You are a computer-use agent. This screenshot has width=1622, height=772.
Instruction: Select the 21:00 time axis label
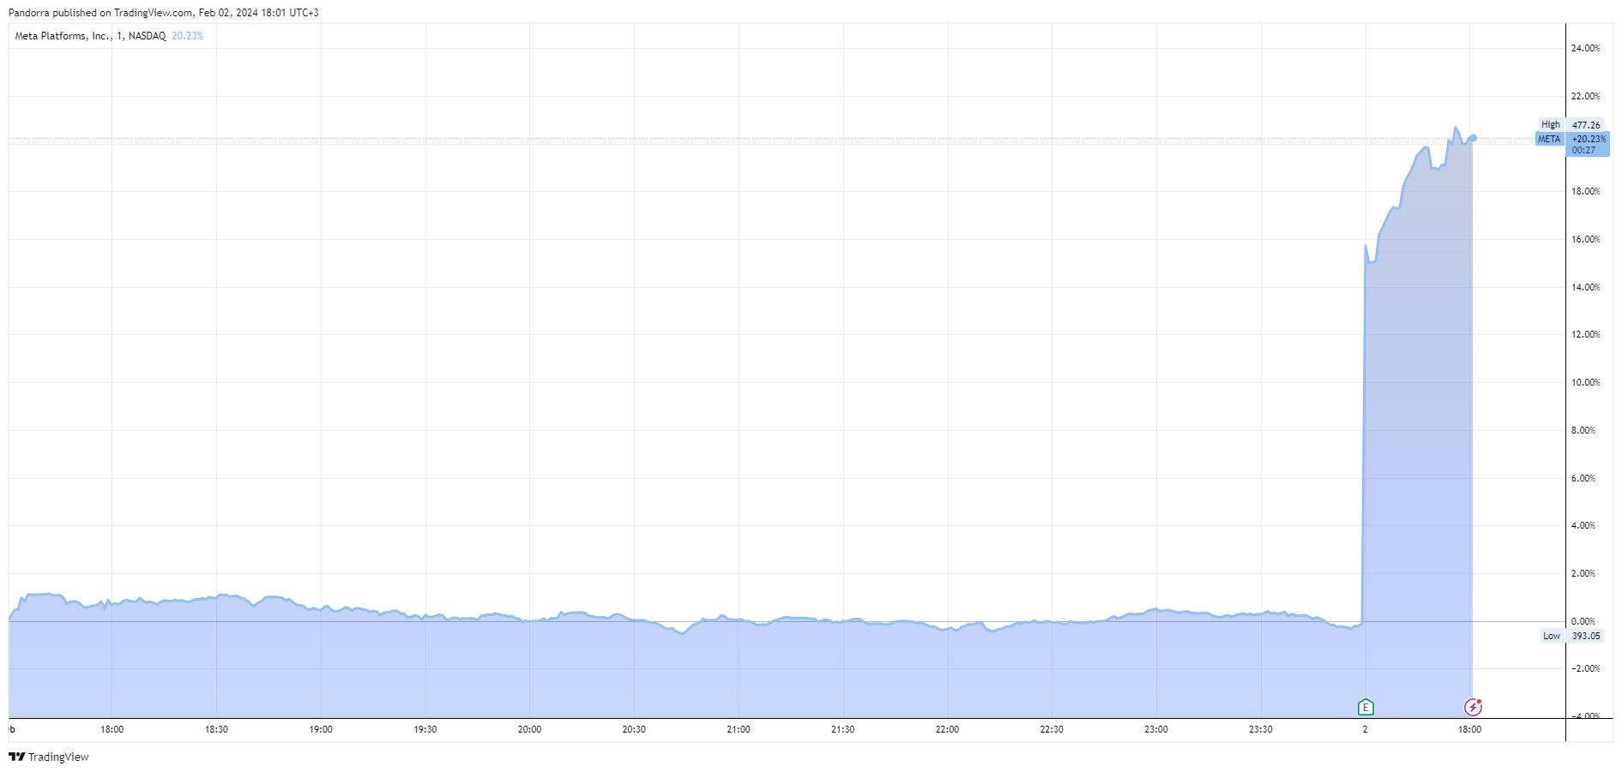(739, 730)
